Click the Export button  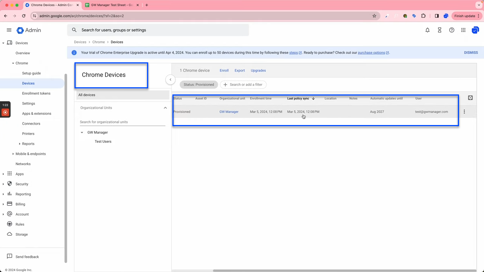pos(240,70)
